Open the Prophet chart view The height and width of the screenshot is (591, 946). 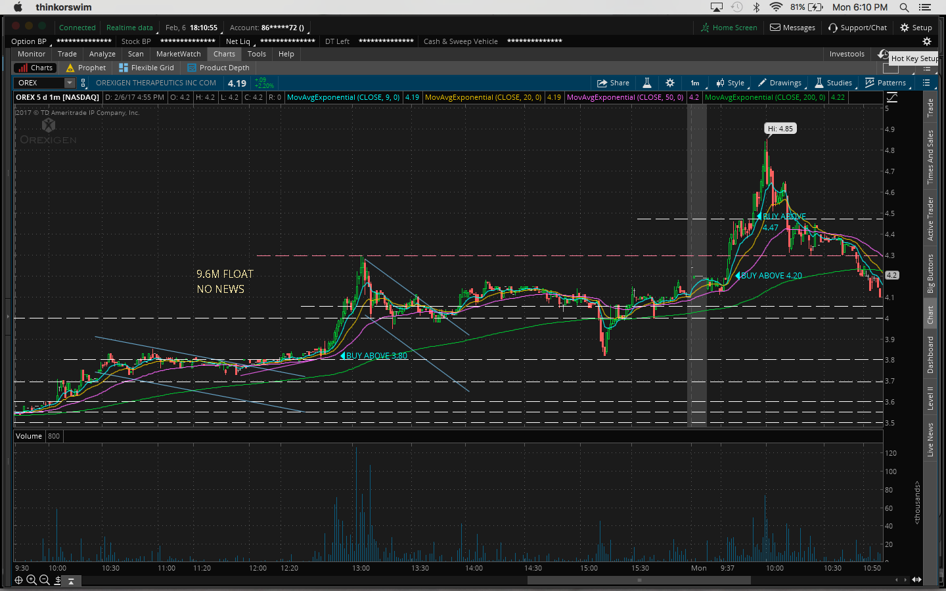(85, 68)
